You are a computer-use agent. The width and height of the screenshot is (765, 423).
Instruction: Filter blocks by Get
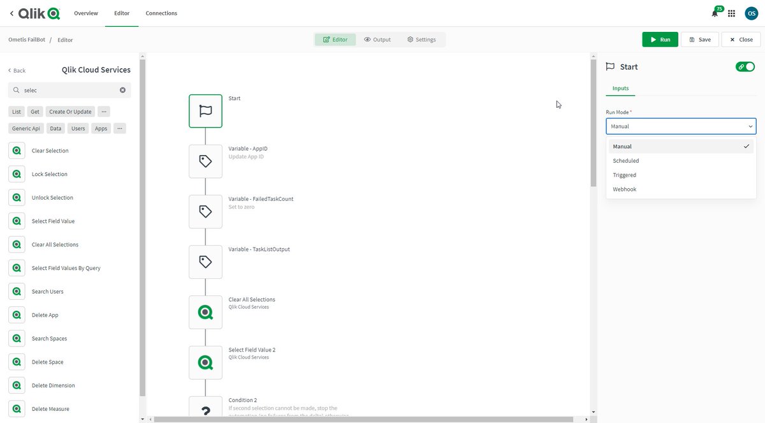[35, 112]
